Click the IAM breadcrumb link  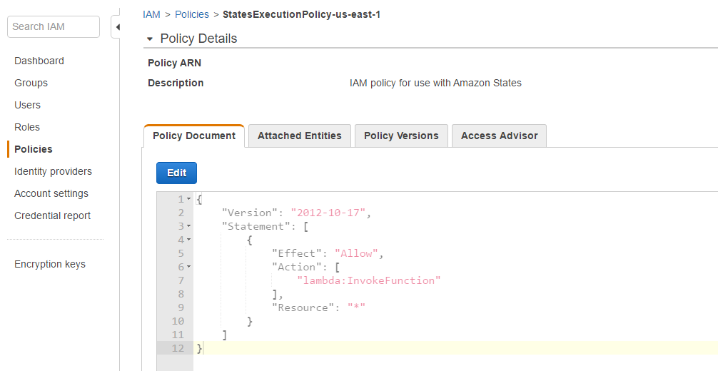click(151, 14)
